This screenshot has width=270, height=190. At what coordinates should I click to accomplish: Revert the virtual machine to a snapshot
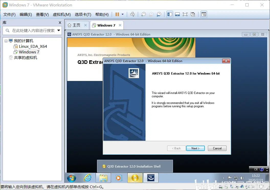(151, 14)
